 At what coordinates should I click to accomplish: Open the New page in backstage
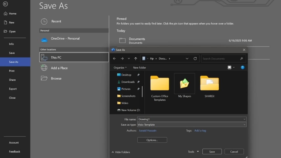12,22
